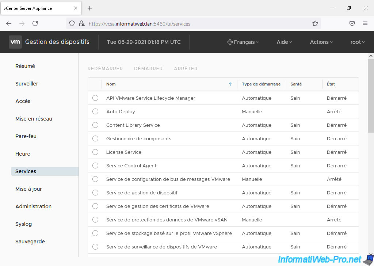Open the Résumé section

pyautogui.click(x=25, y=66)
